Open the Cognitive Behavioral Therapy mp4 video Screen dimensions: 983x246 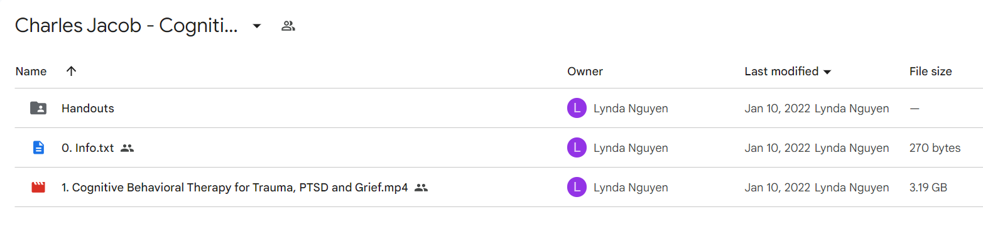tap(235, 187)
